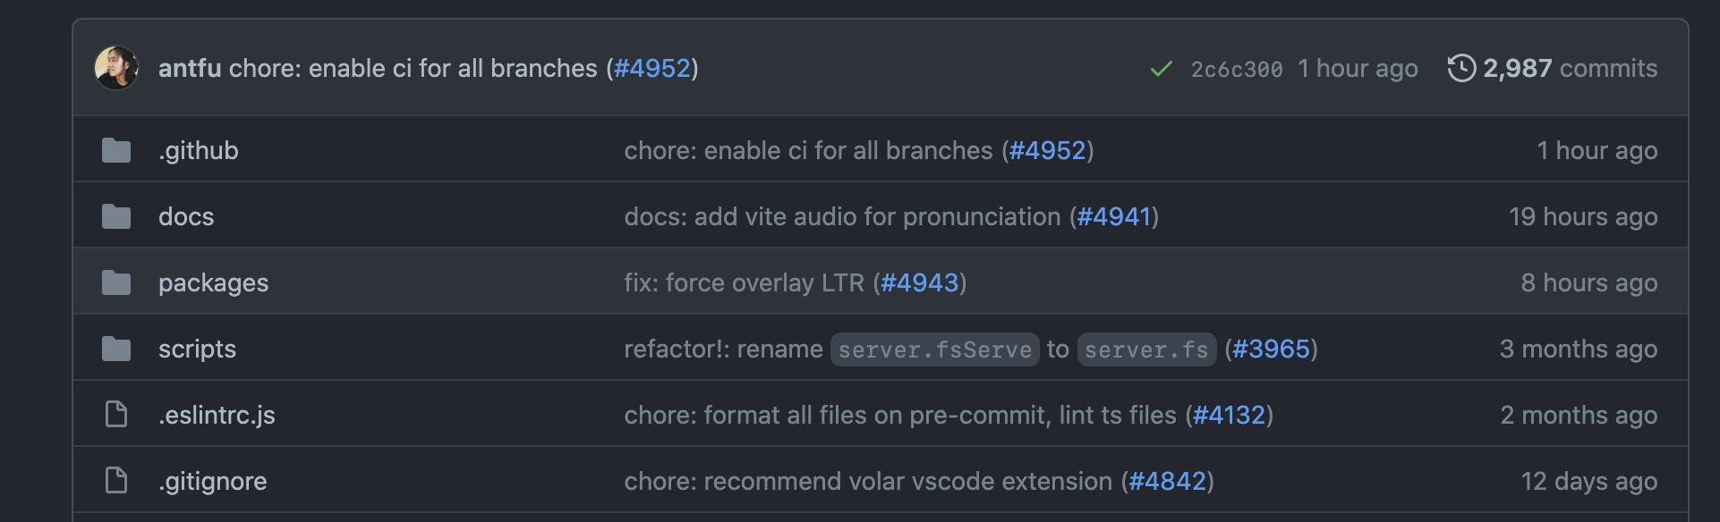Open the scripts directory name
Image resolution: width=1720 pixels, height=522 pixels.
point(197,349)
